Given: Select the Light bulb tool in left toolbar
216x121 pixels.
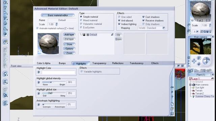Looking at the screenshot, I should point(5,74).
